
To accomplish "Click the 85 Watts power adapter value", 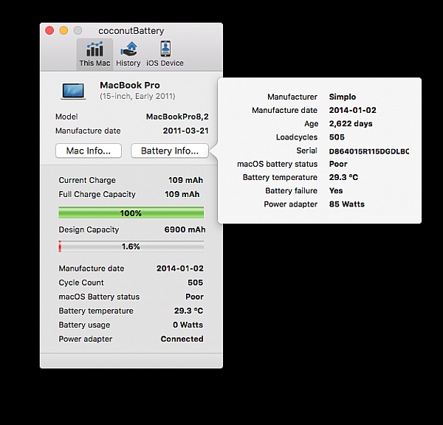I will pos(346,204).
